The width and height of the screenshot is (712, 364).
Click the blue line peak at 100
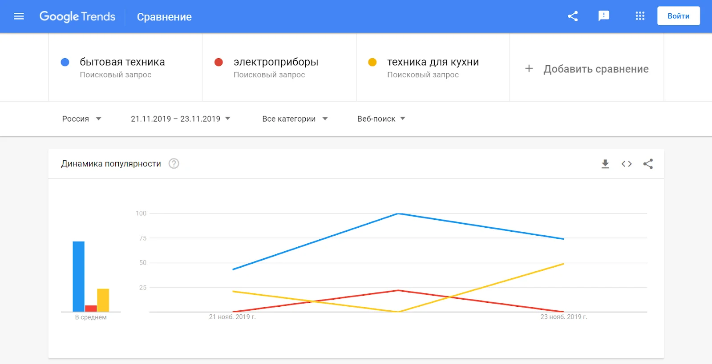pos(398,214)
